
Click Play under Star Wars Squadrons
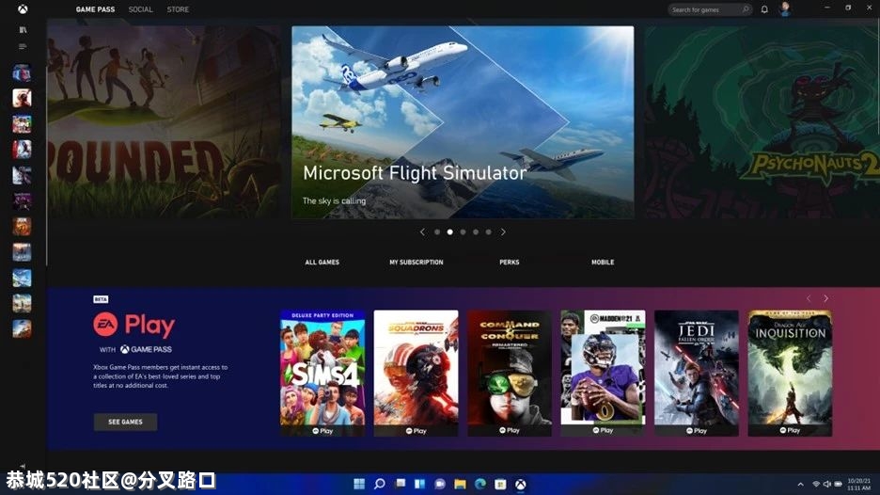(x=416, y=431)
